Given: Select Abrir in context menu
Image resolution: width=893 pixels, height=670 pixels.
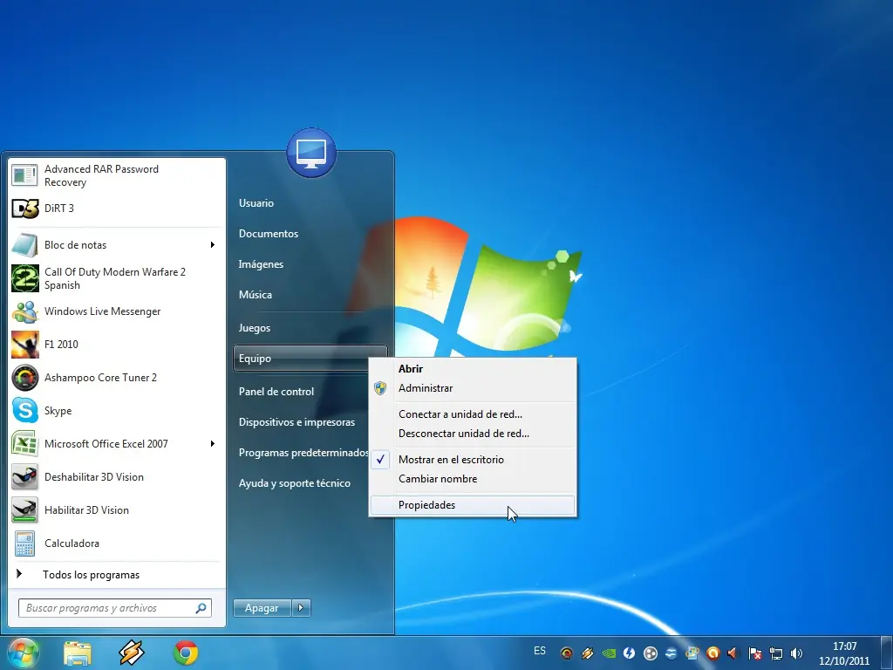Looking at the screenshot, I should [x=473, y=369].
